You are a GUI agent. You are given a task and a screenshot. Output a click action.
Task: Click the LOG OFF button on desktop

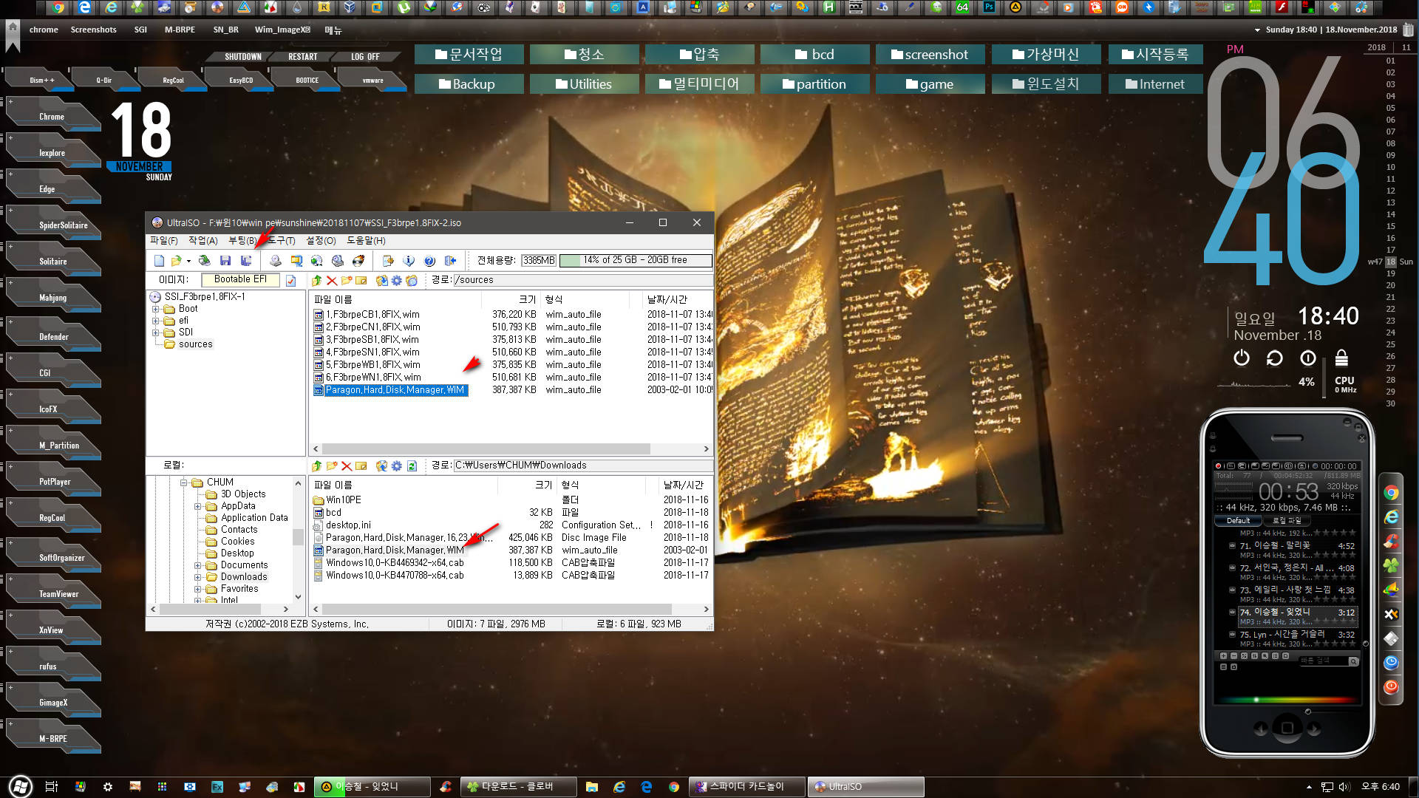pyautogui.click(x=365, y=57)
